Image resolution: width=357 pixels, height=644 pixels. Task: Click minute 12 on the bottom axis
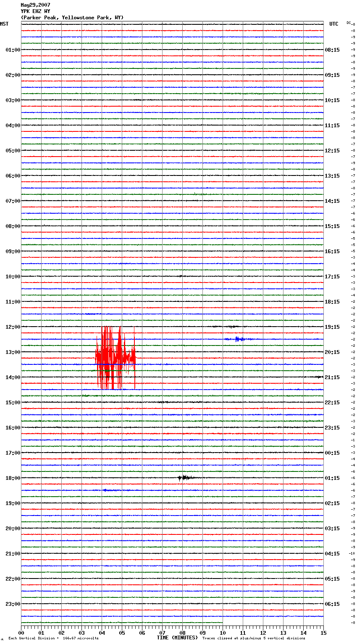click(263, 632)
